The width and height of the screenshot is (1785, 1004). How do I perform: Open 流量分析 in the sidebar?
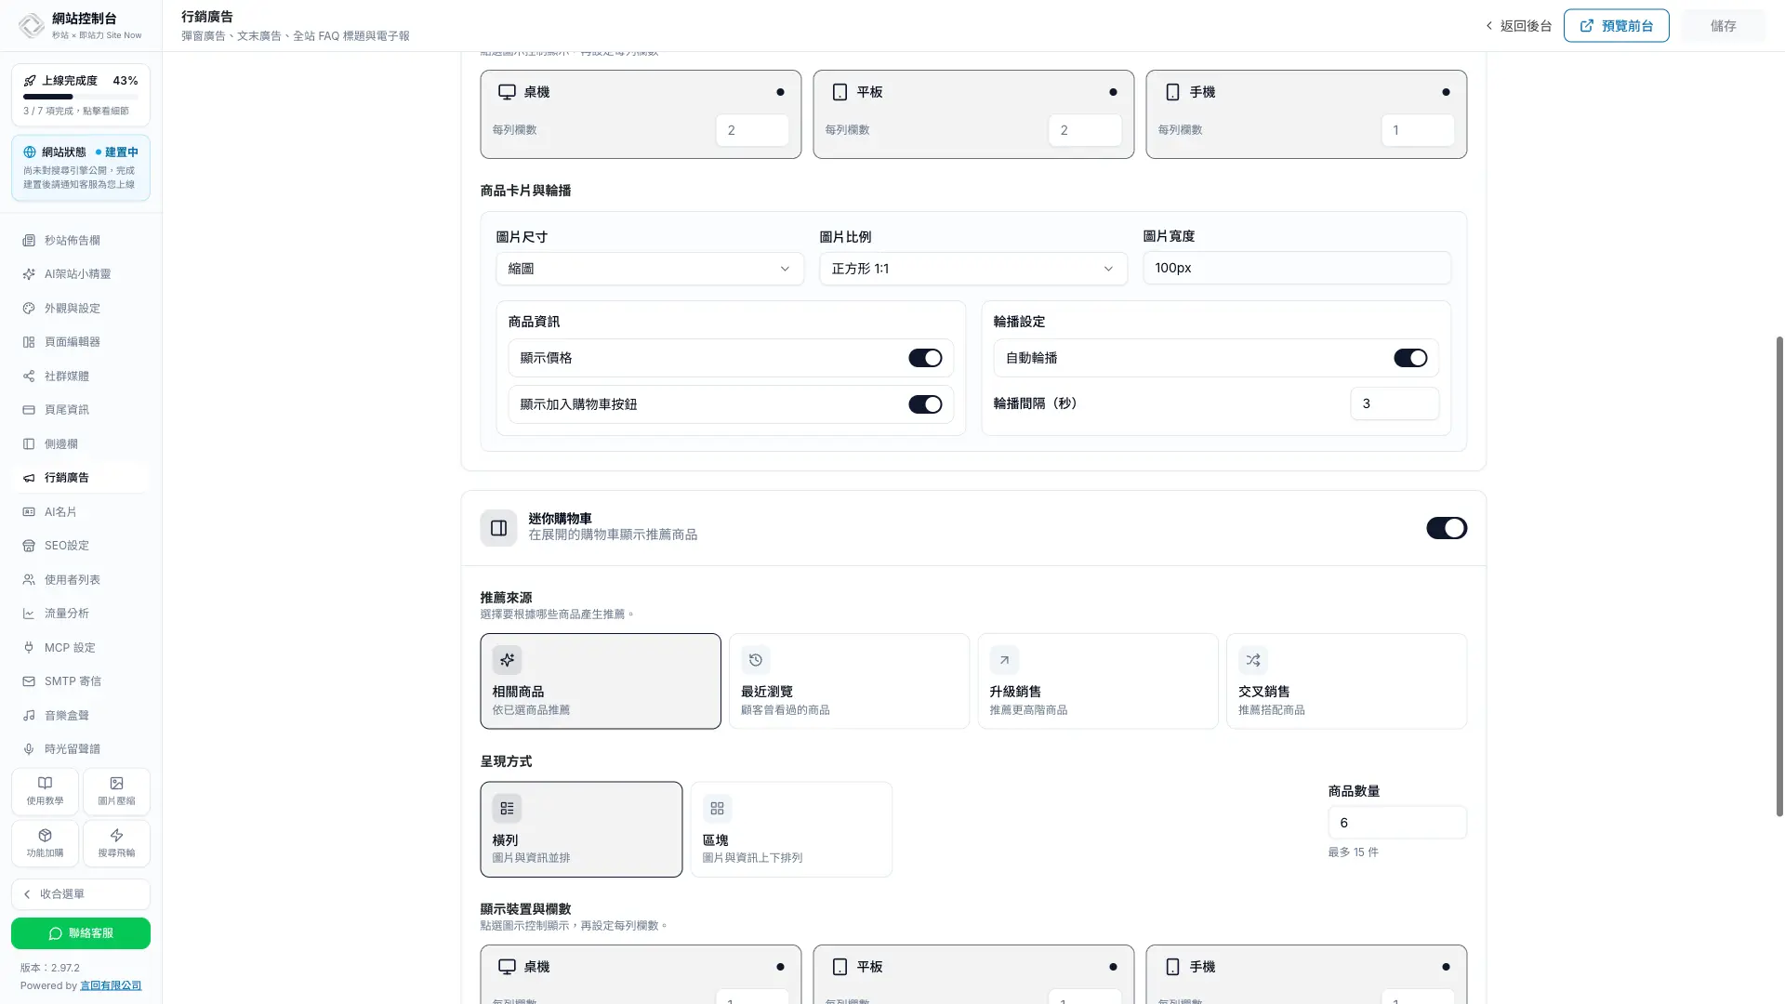(x=81, y=614)
